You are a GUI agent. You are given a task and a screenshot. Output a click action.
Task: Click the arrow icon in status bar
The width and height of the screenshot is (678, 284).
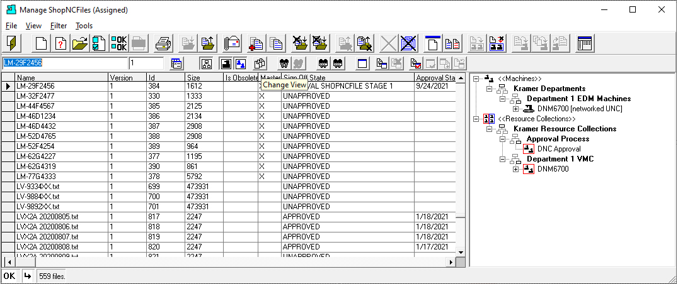(x=27, y=276)
